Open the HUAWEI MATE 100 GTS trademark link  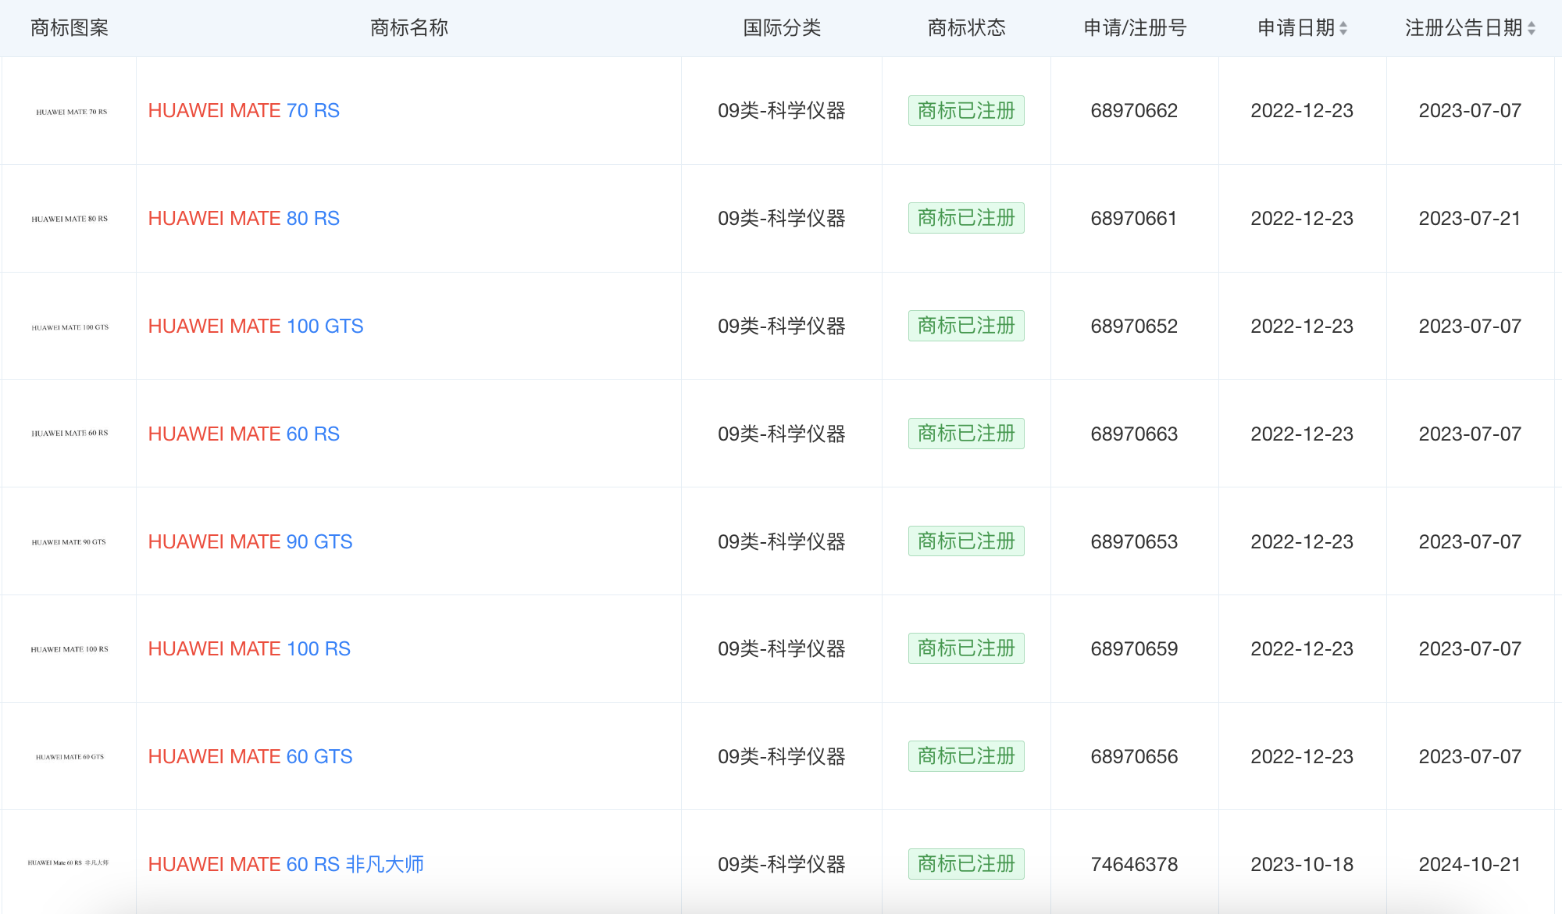(255, 326)
